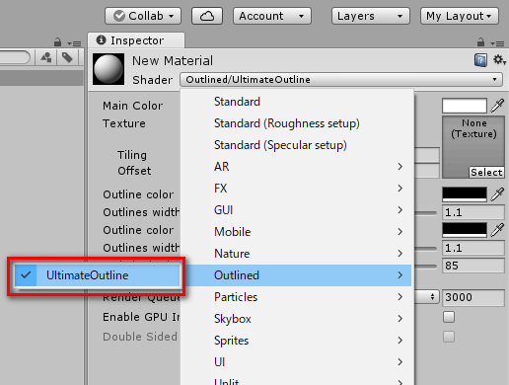Use eyedropper for second Outline color

[497, 230]
